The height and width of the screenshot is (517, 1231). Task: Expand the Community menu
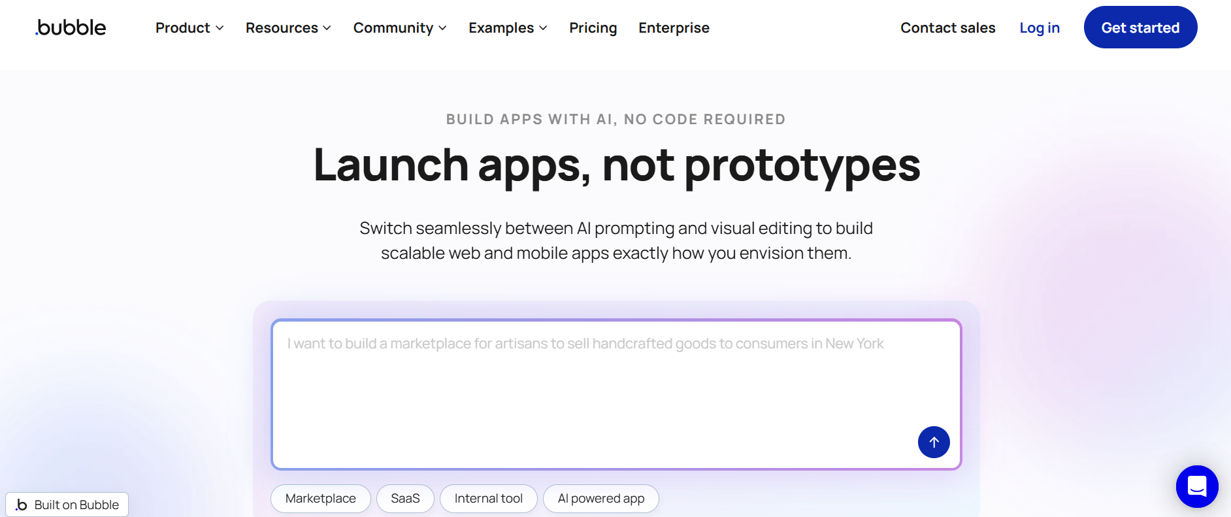(x=400, y=28)
